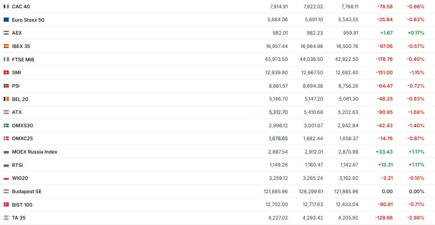Viewport: 435px width, 225px height.
Task: Click the Austria flag icon next to ATX
Action: coord(6,112)
